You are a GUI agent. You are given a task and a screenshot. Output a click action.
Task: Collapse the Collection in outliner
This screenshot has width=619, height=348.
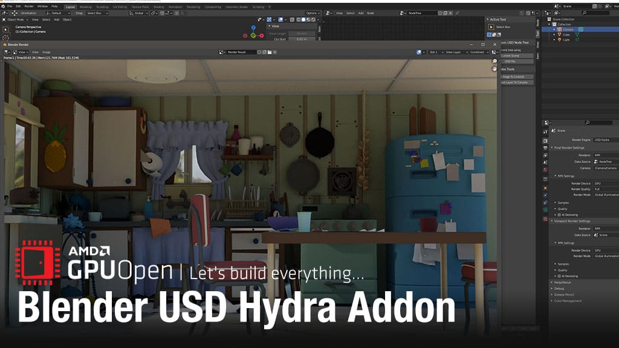point(549,24)
